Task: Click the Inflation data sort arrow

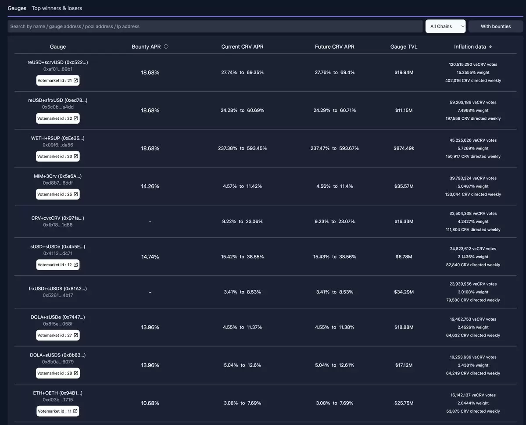Action: click(490, 46)
